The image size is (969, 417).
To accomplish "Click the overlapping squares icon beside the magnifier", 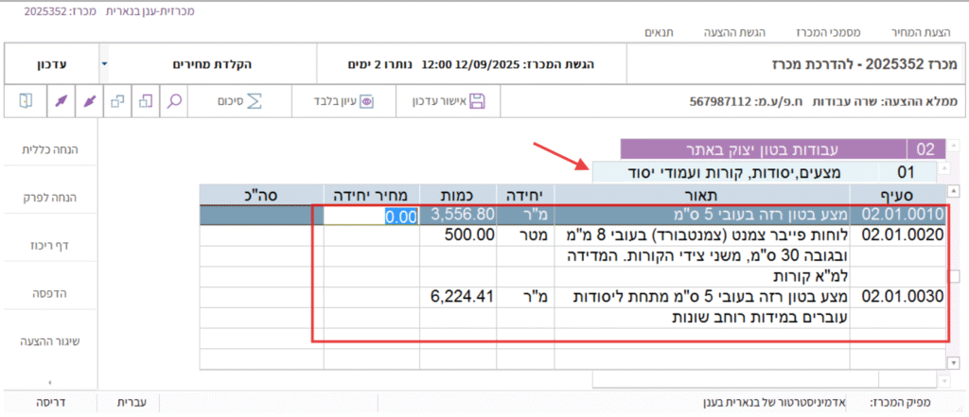I will click(145, 100).
